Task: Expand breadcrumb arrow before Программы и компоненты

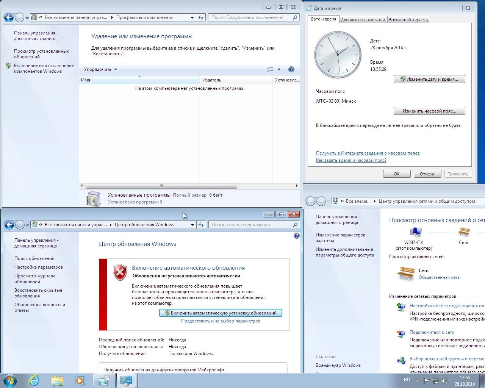Action: tap(112, 17)
